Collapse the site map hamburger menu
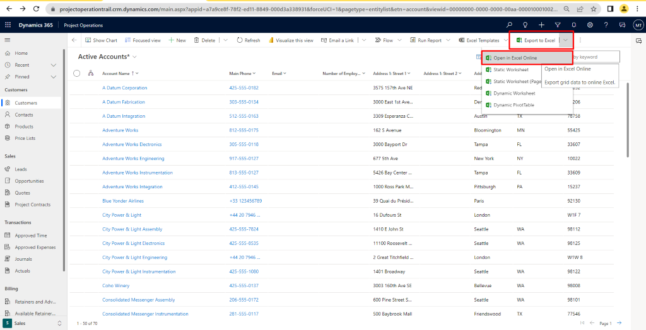 click(x=8, y=40)
